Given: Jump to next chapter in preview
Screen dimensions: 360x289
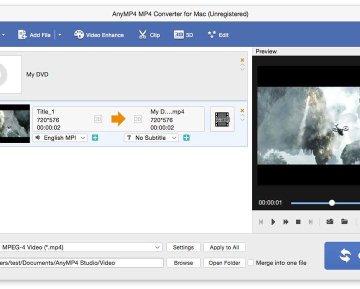Looking at the screenshot, I should pyautogui.click(x=310, y=221).
